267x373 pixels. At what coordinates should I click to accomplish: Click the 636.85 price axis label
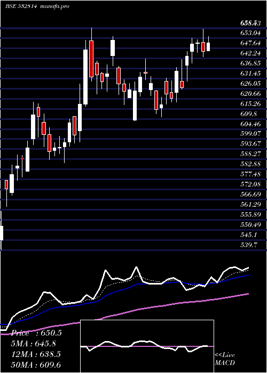point(250,63)
